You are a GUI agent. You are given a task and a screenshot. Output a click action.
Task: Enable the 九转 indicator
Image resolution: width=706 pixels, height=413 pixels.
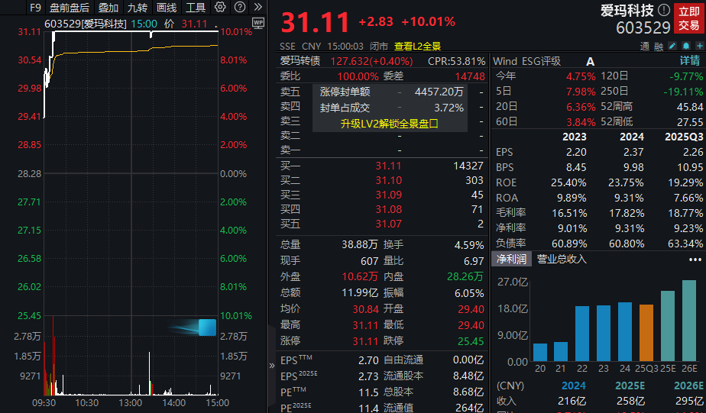tap(138, 8)
